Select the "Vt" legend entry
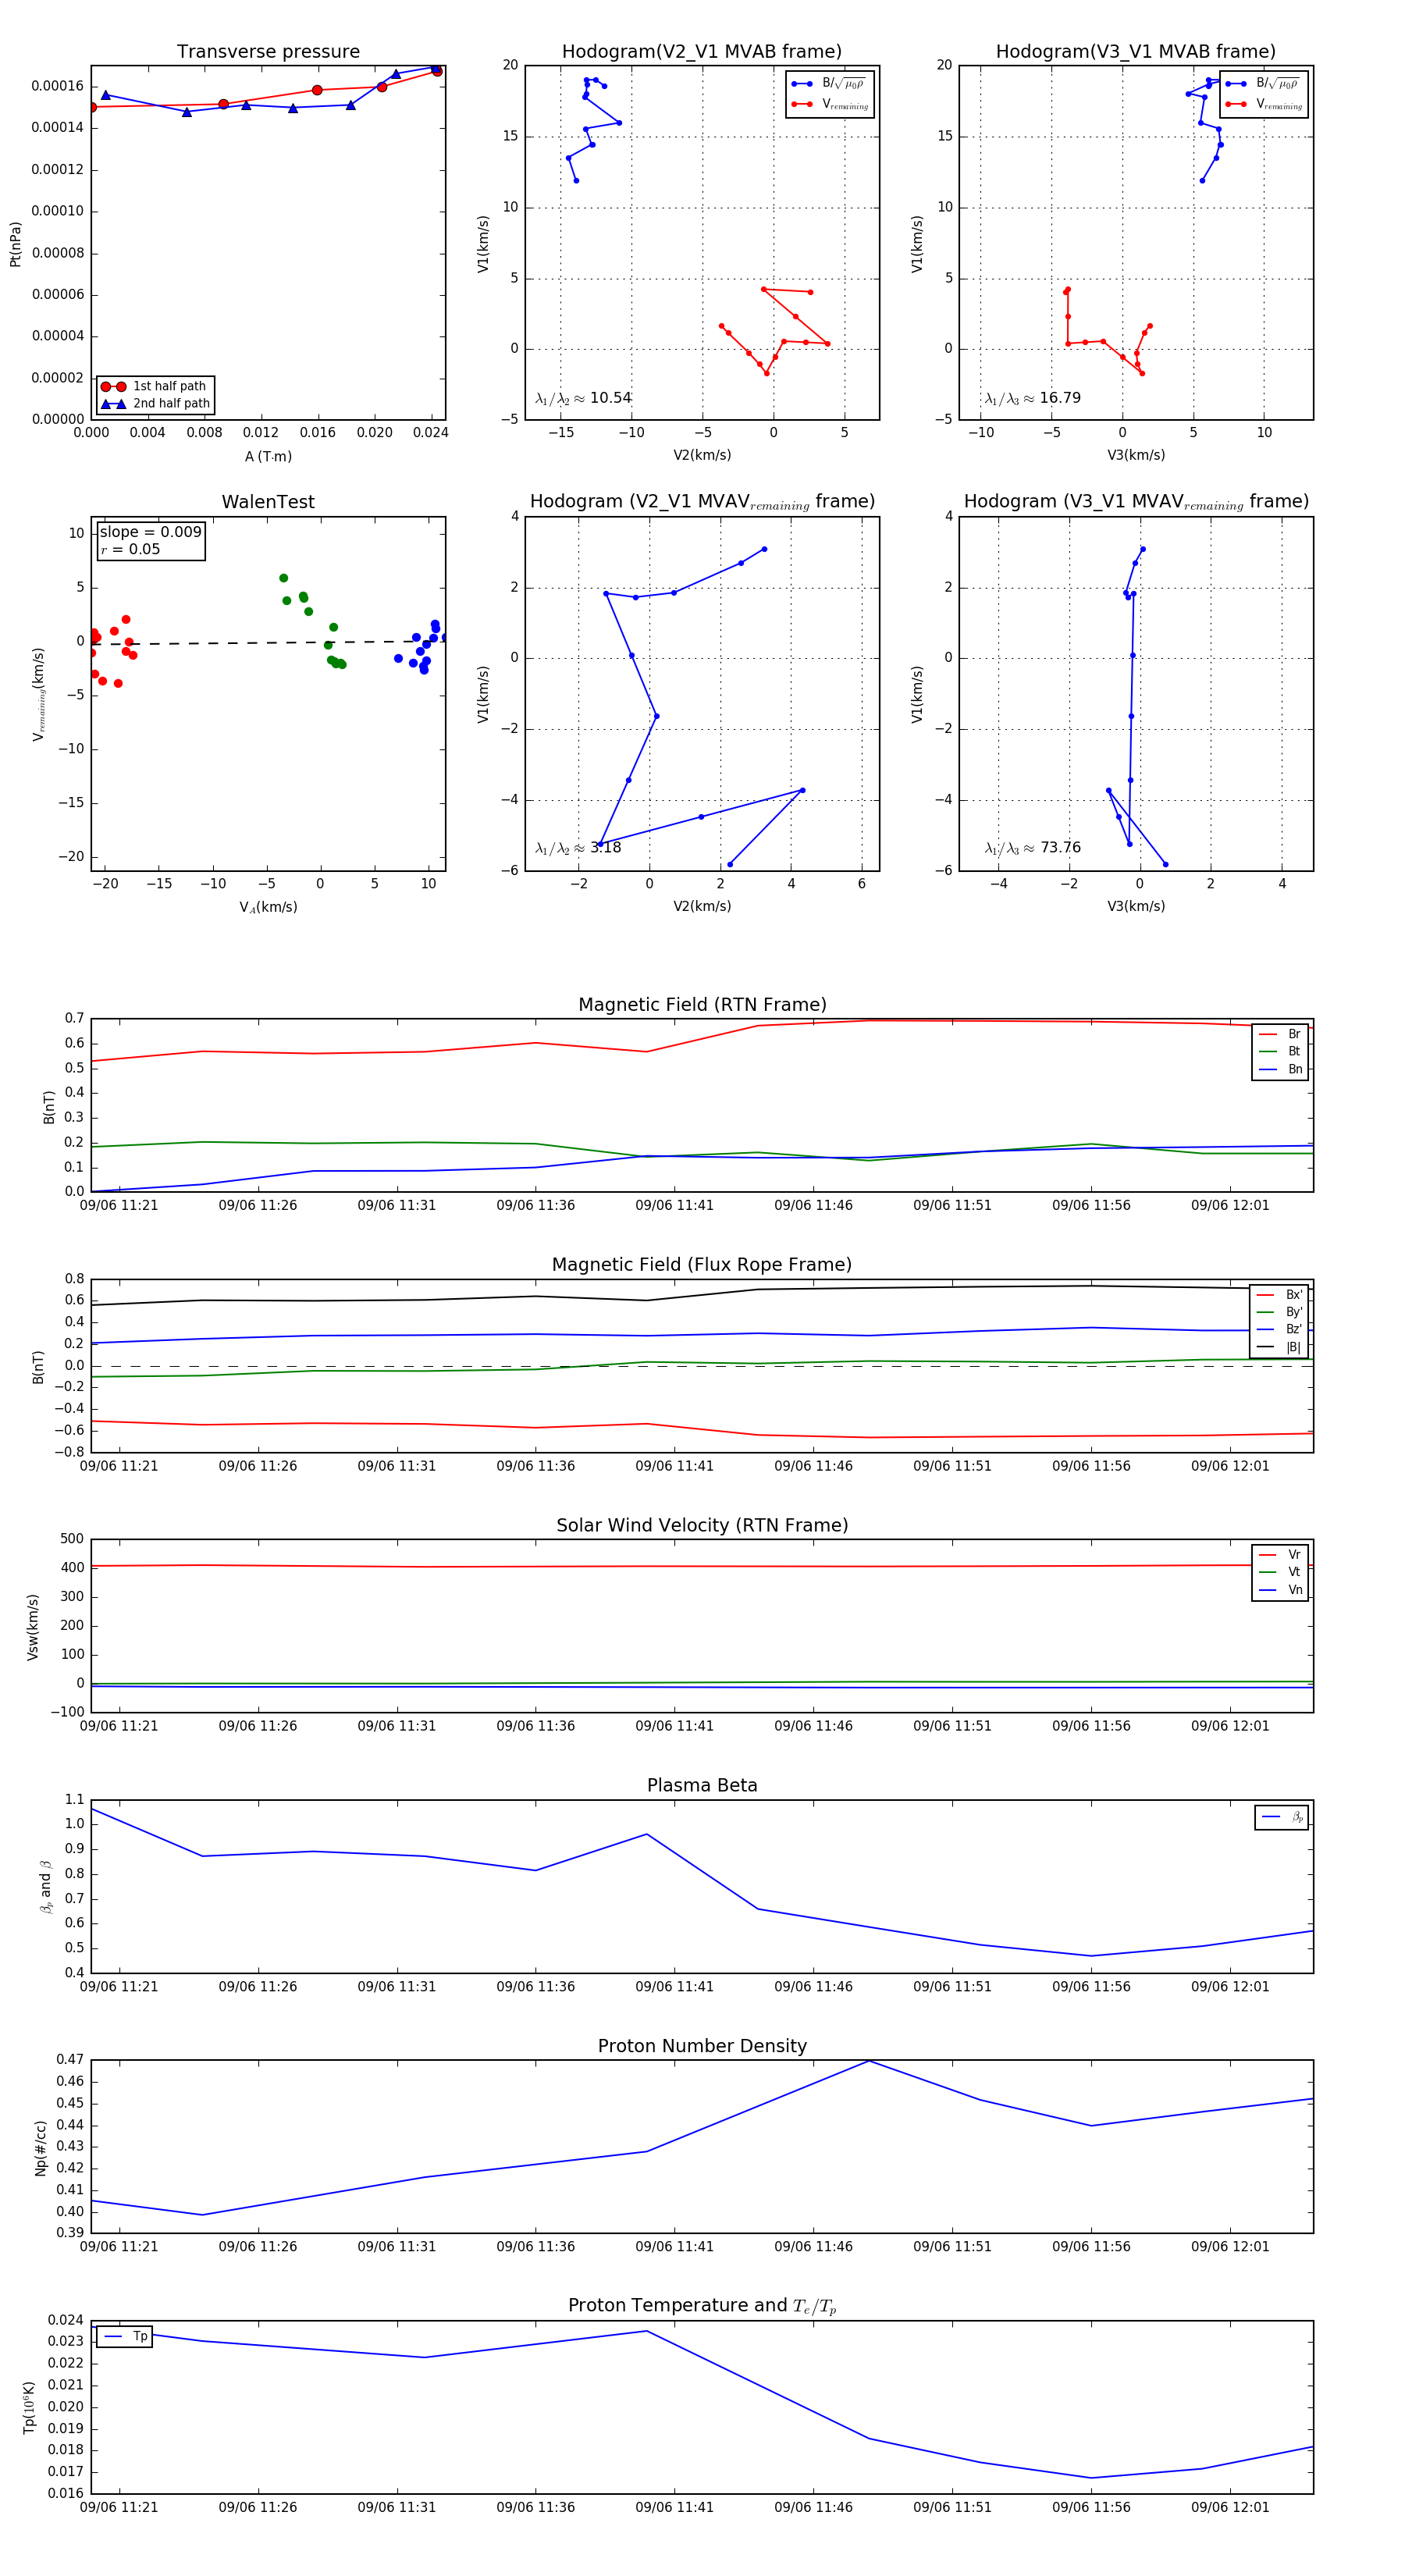Image resolution: width=1405 pixels, height=2576 pixels. pos(1280,1572)
